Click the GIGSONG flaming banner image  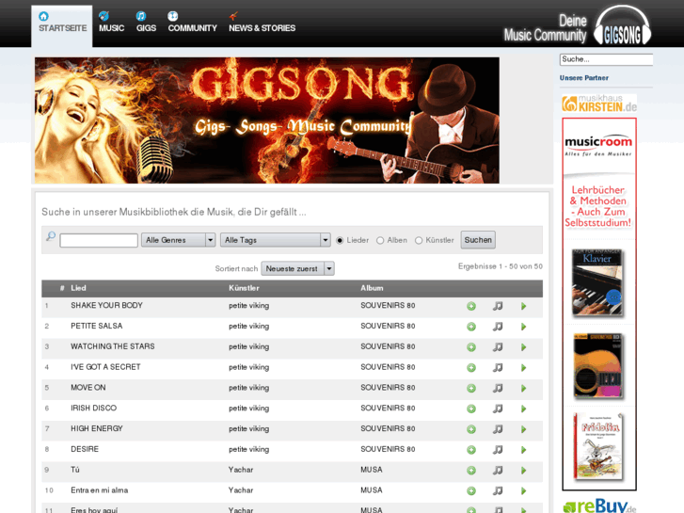pos(267,120)
